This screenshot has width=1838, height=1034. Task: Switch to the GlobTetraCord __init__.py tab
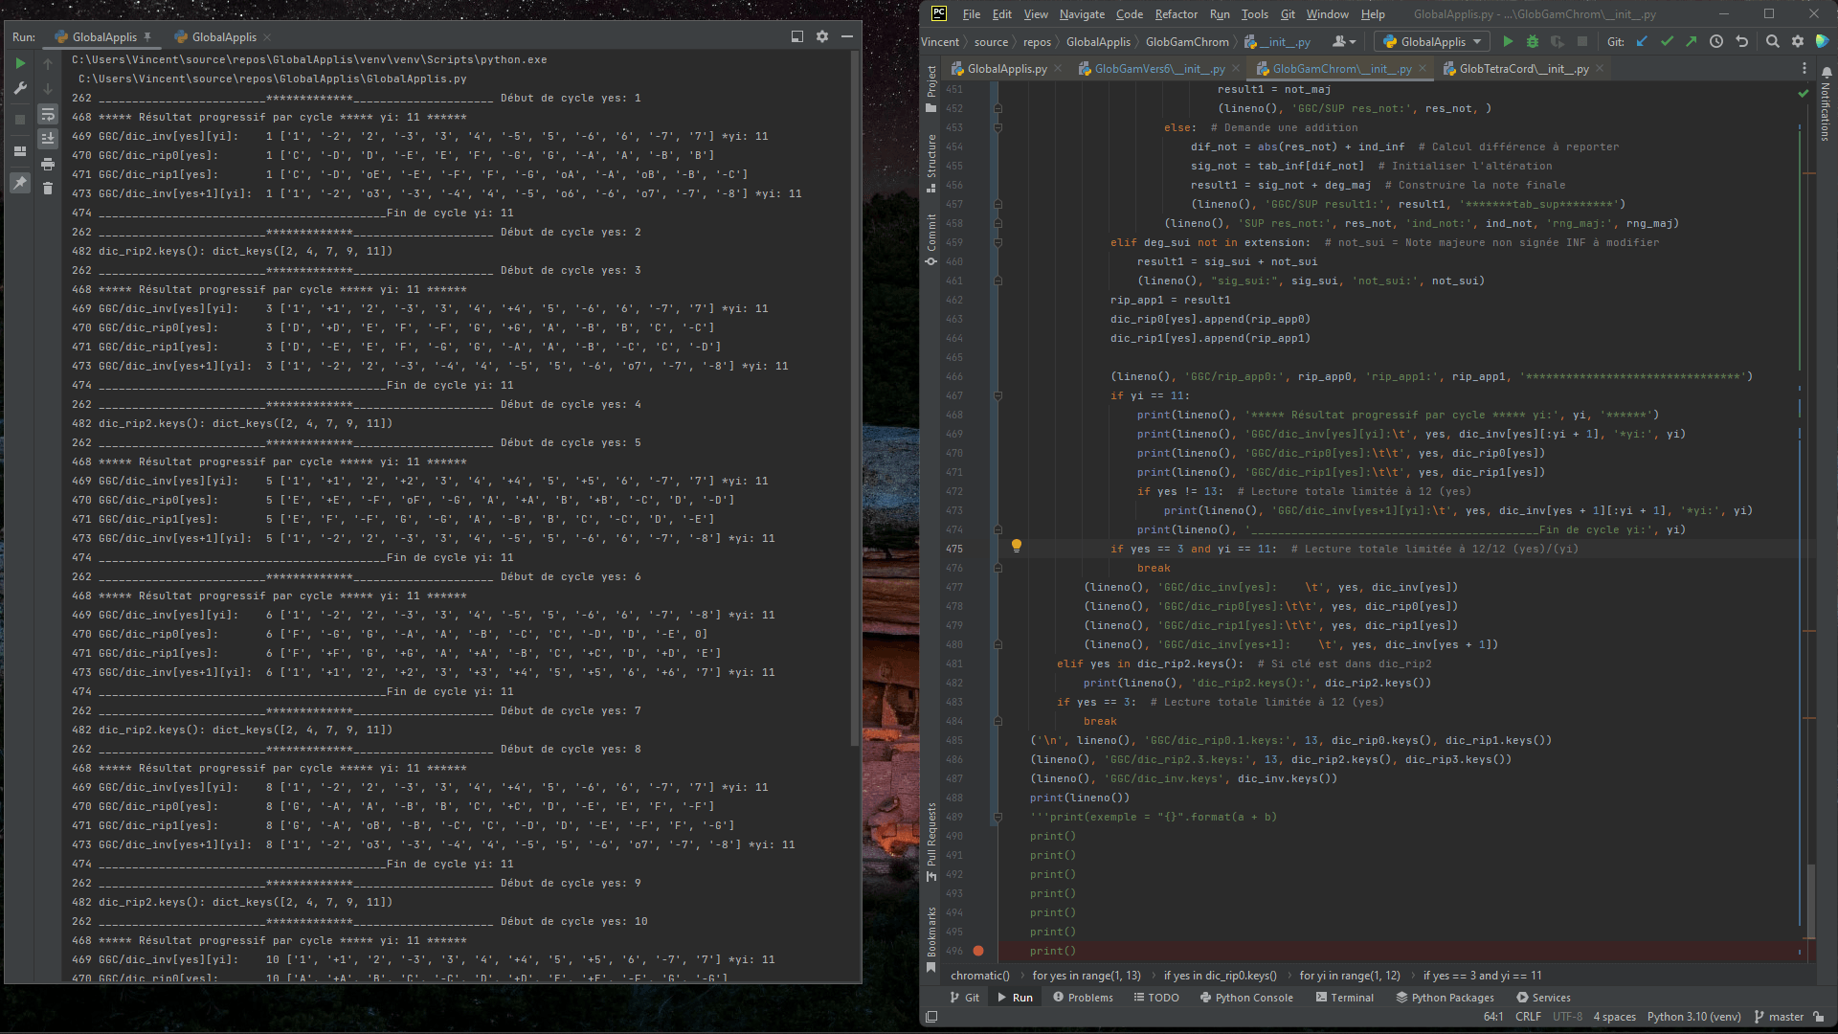pyautogui.click(x=1522, y=68)
